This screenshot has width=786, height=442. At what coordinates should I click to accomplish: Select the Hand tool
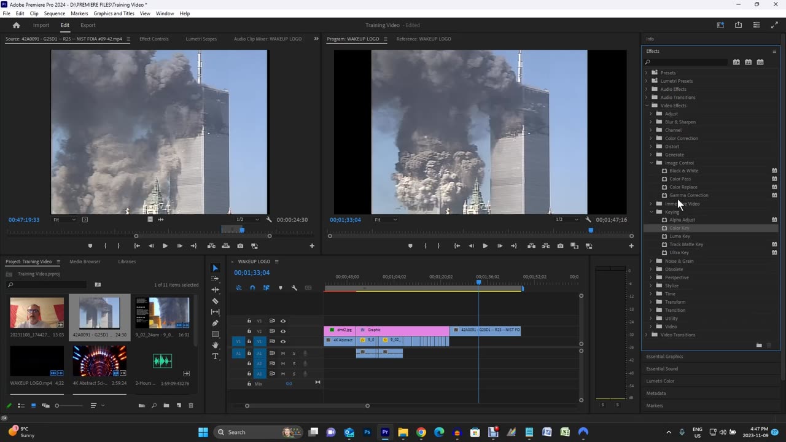tap(215, 345)
